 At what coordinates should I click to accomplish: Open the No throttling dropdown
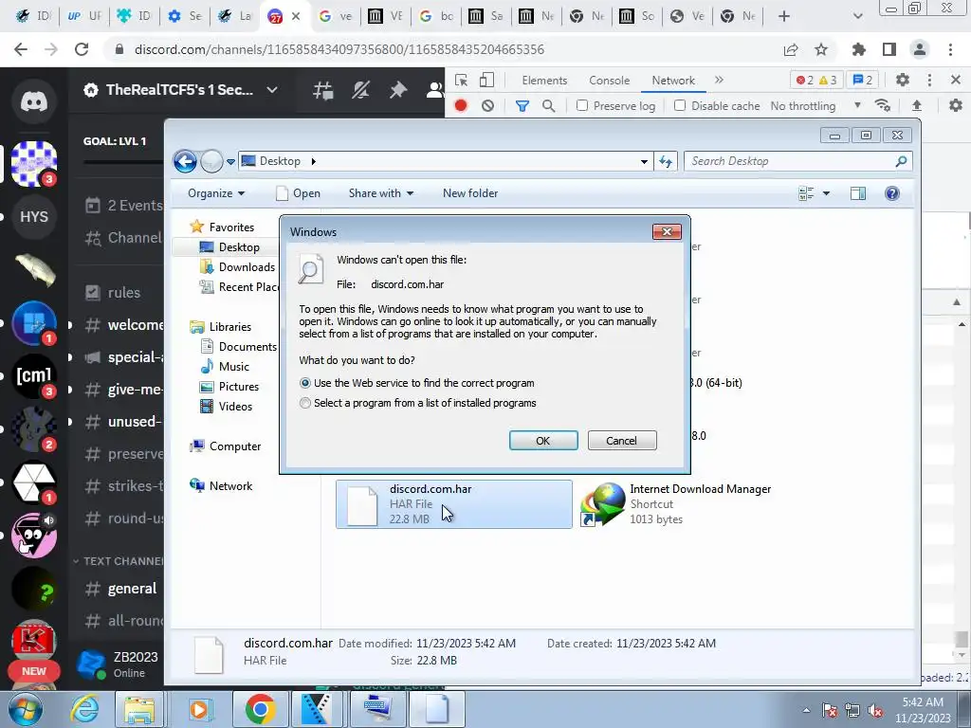pyautogui.click(x=815, y=106)
